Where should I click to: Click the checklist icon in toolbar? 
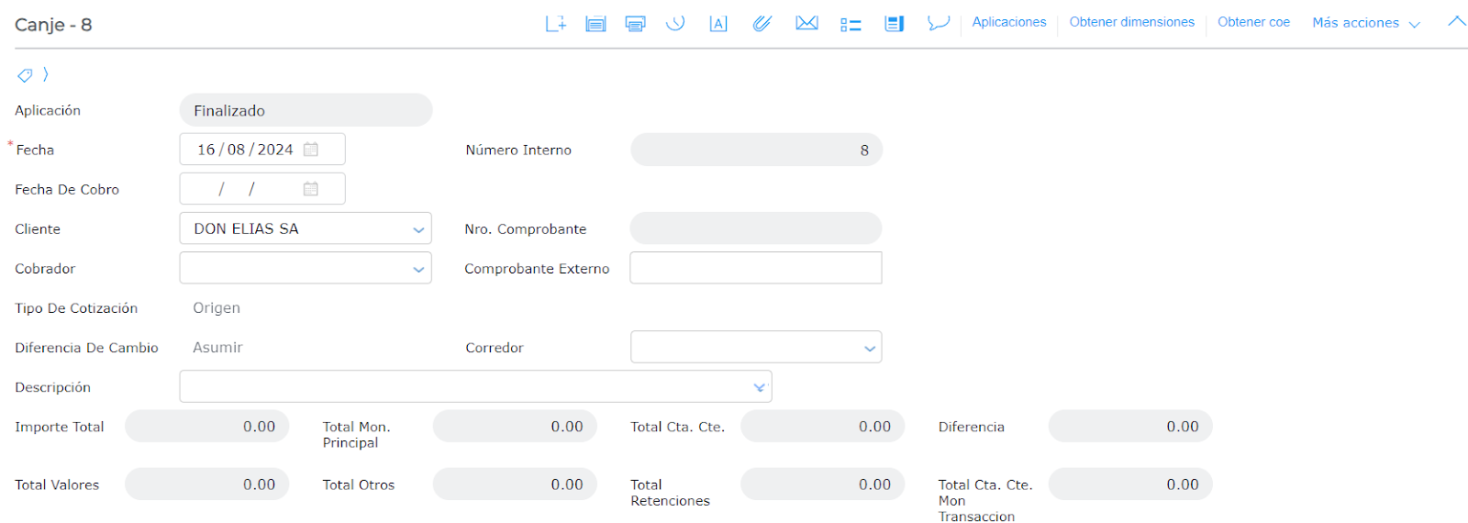pos(851,25)
